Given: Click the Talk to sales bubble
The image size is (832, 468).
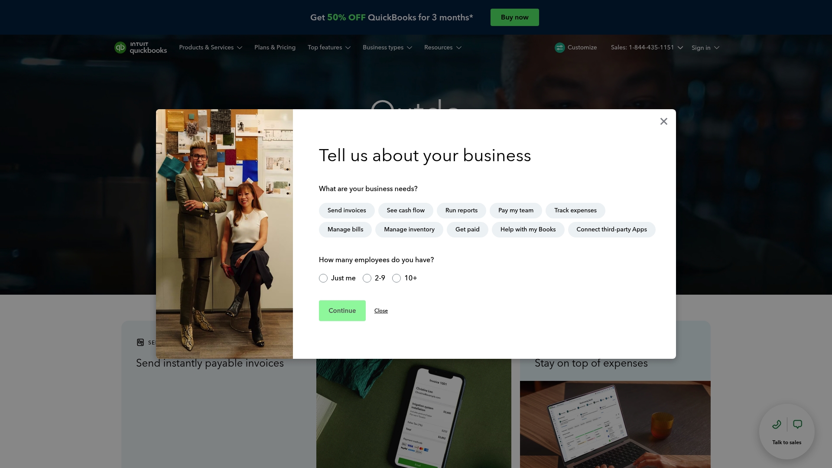Looking at the screenshot, I should [x=787, y=432].
